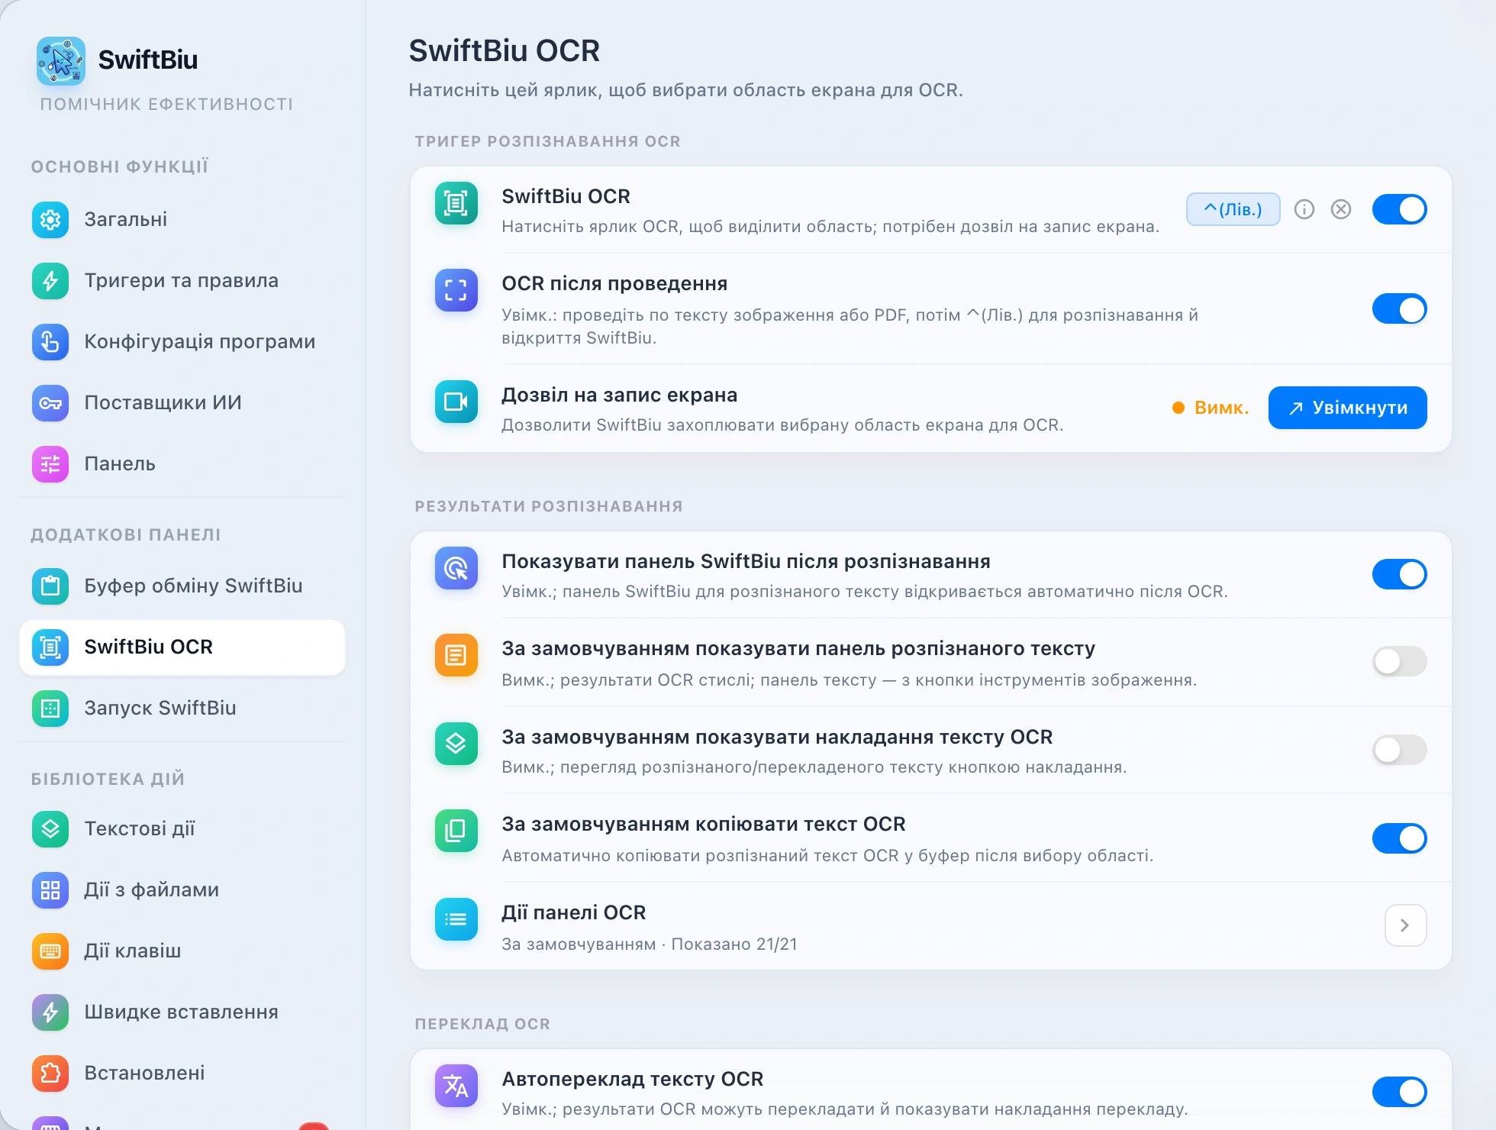The width and height of the screenshot is (1496, 1130).
Task: Clear the SwiftBiu OCR shortcut
Action: (1341, 209)
